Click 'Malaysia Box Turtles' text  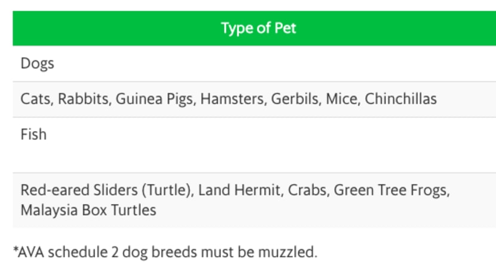click(88, 211)
